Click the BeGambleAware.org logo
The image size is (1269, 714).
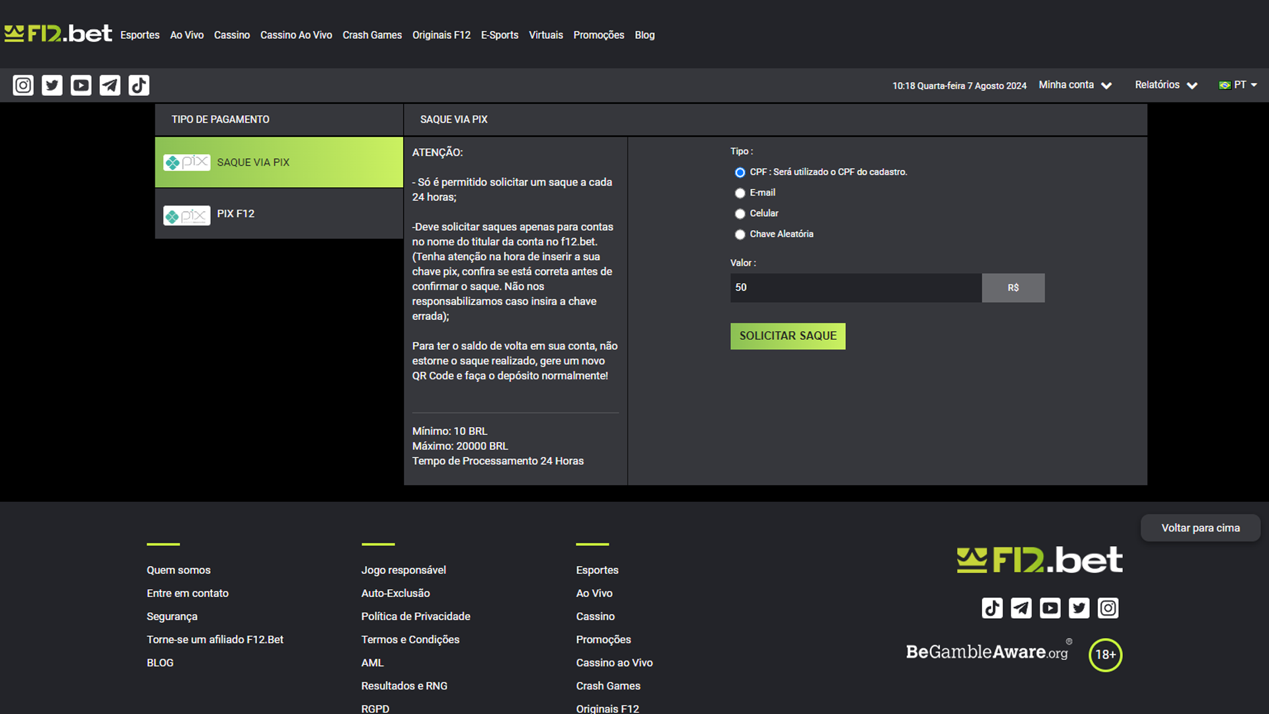click(988, 652)
